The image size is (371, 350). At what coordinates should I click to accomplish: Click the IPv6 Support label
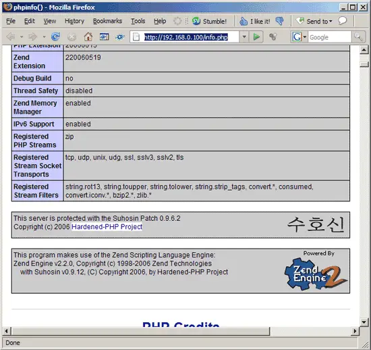[34, 124]
